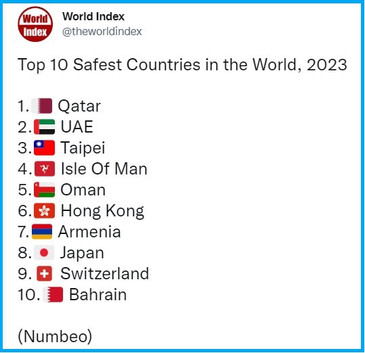This screenshot has height=353, width=365.
Task: Click the Armenia flag emoji
Action: coord(42,232)
